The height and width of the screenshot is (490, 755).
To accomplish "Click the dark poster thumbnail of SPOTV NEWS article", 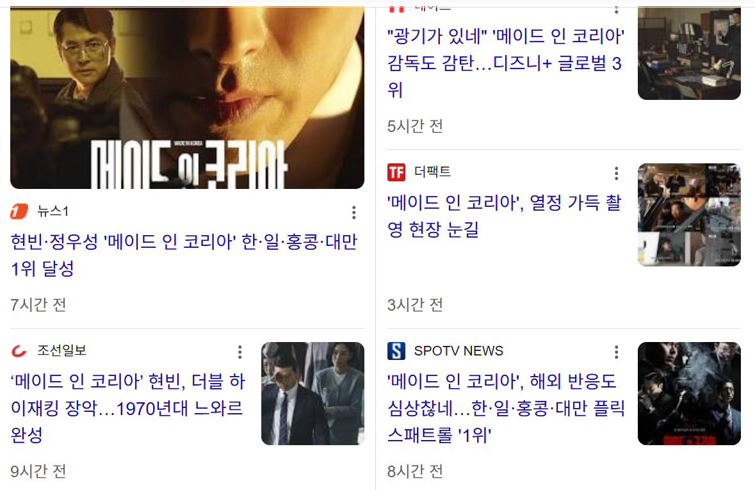I will 689,394.
